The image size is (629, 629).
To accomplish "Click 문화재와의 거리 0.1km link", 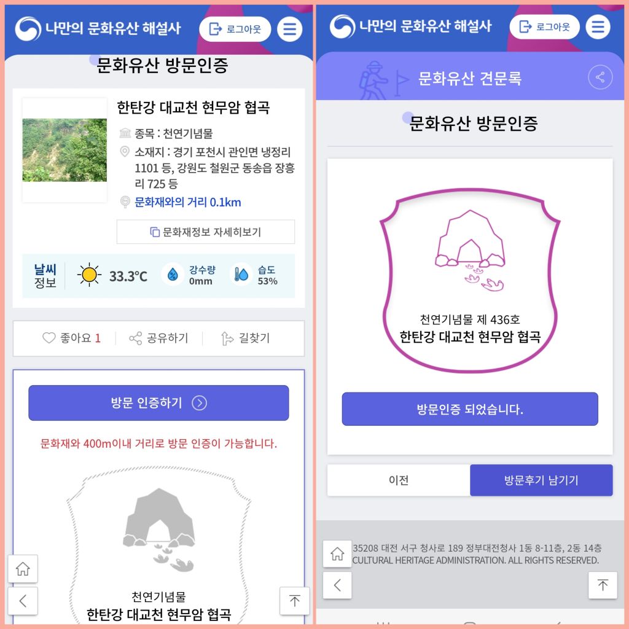I will (188, 202).
